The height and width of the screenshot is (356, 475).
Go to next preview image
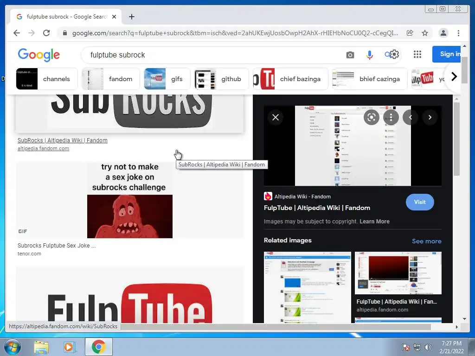(430, 117)
